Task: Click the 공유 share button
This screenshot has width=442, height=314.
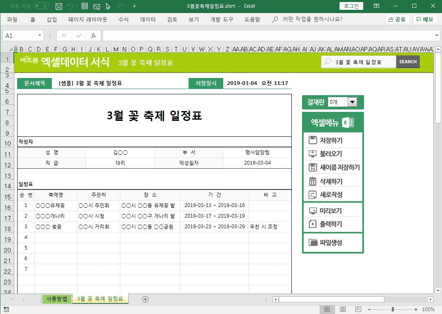Action: [x=397, y=19]
